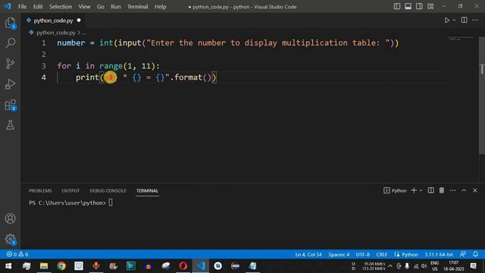Click the errors and warnings status indicator

[x=17, y=254]
